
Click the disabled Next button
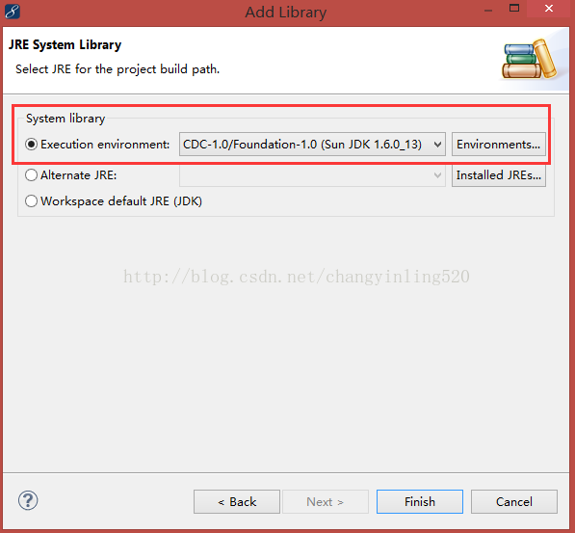point(326,501)
